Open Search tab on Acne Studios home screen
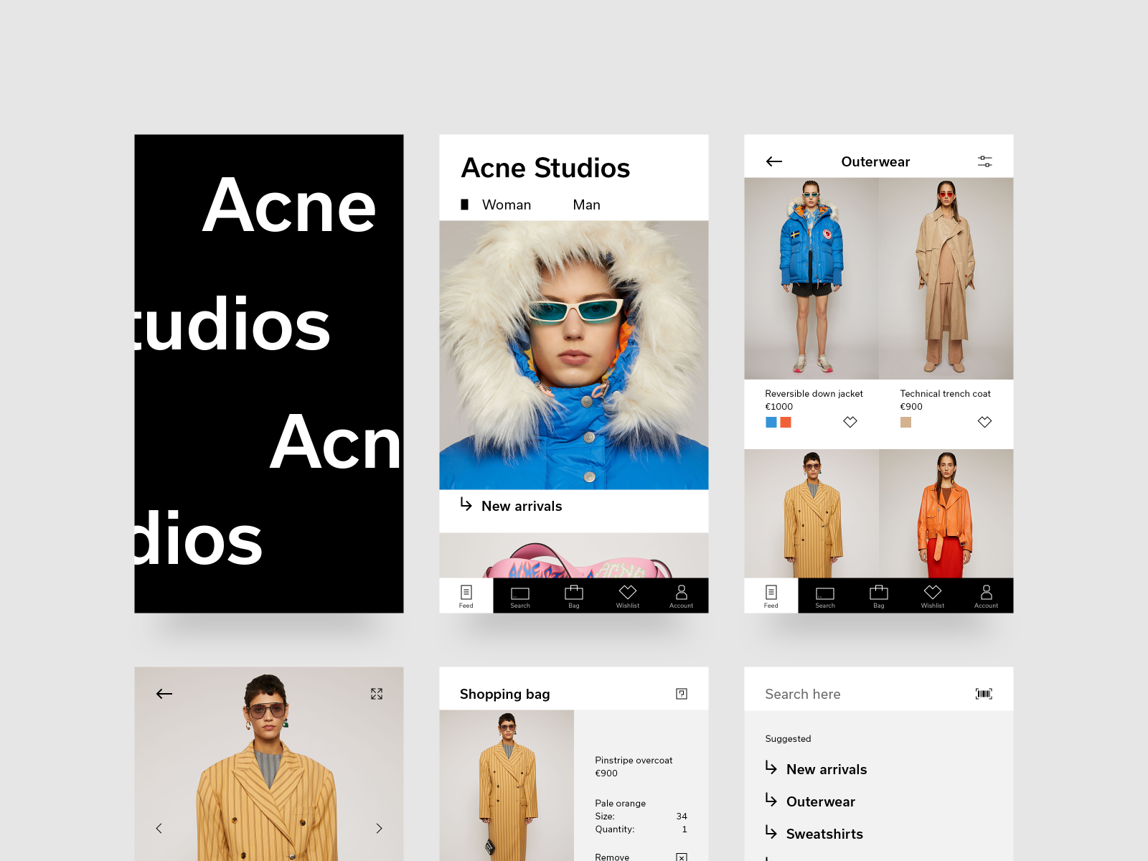Viewport: 1148px width, 861px height. tap(520, 596)
